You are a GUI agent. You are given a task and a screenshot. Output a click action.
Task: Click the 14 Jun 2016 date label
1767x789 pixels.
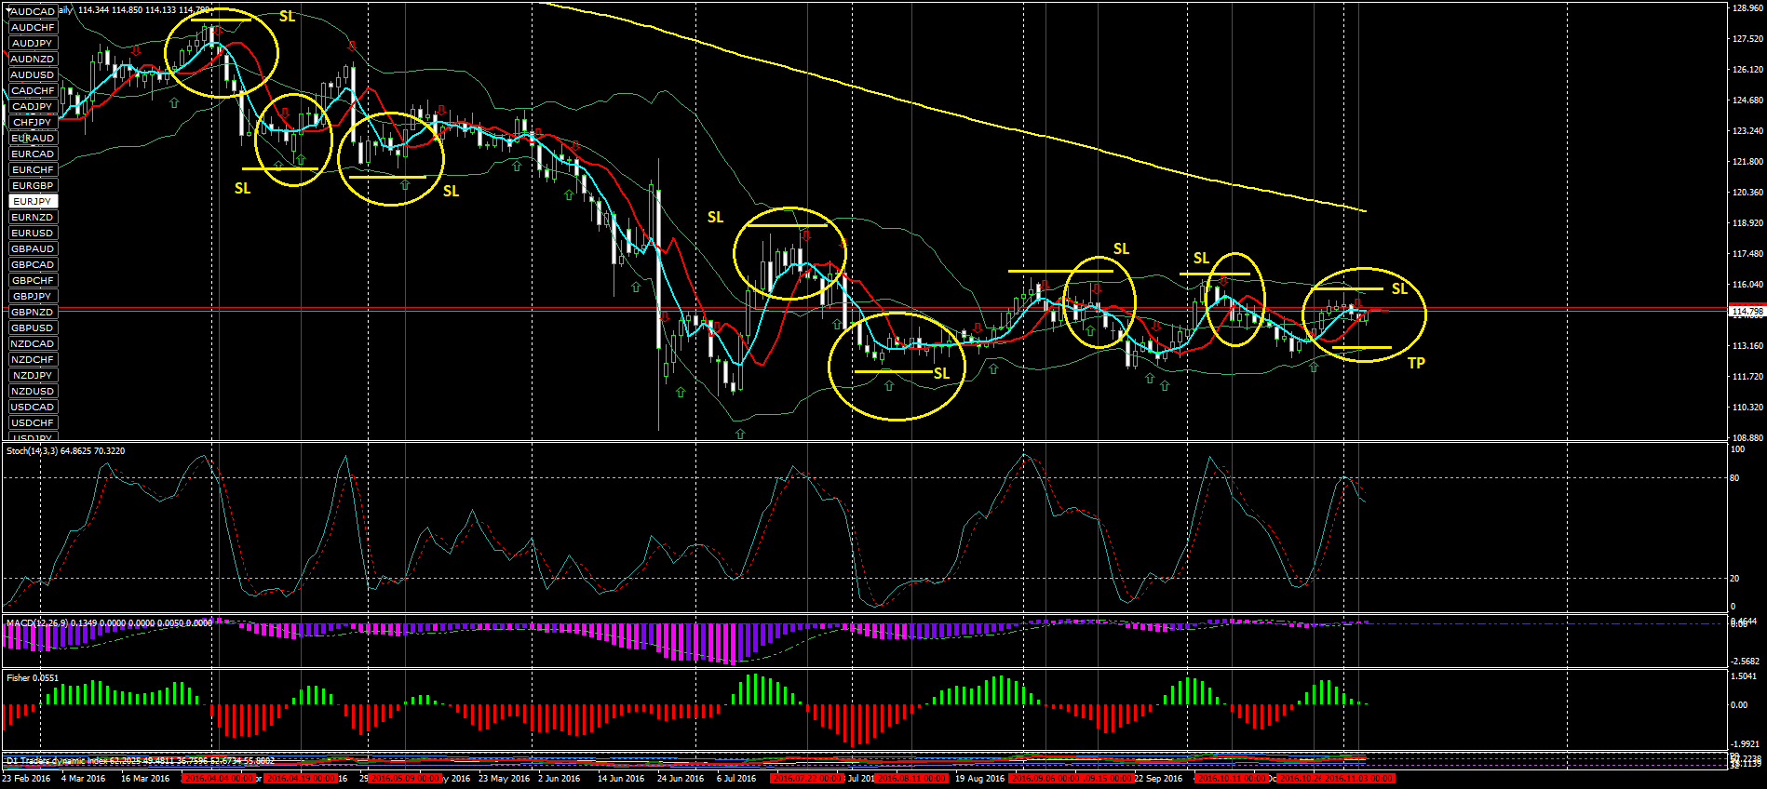point(621,779)
